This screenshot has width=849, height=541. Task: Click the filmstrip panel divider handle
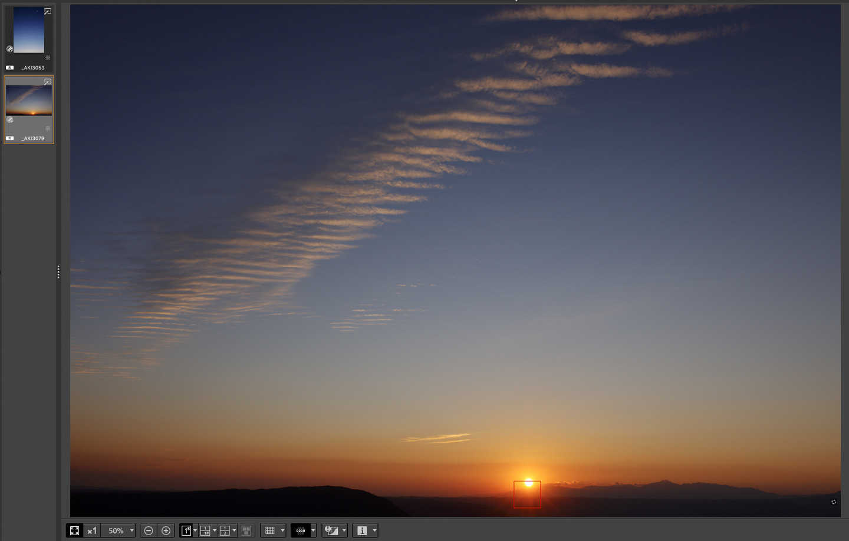(58, 271)
